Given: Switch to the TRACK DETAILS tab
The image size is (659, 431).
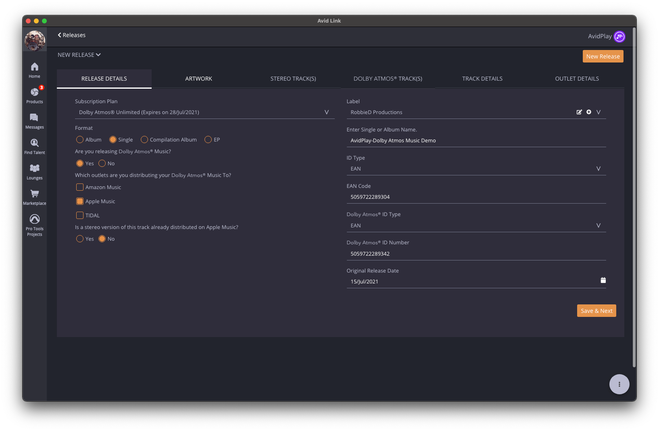Looking at the screenshot, I should (482, 79).
